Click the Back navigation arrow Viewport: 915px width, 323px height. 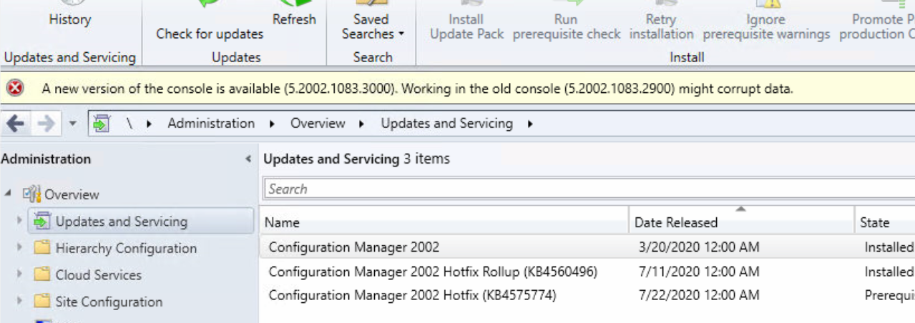tap(16, 124)
